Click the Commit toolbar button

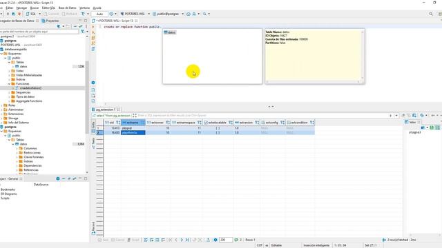[x=51, y=14]
